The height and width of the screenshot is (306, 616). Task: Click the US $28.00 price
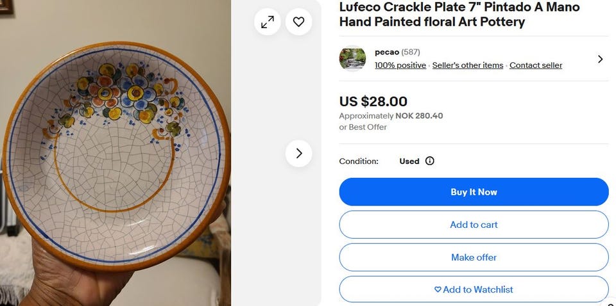click(x=373, y=101)
